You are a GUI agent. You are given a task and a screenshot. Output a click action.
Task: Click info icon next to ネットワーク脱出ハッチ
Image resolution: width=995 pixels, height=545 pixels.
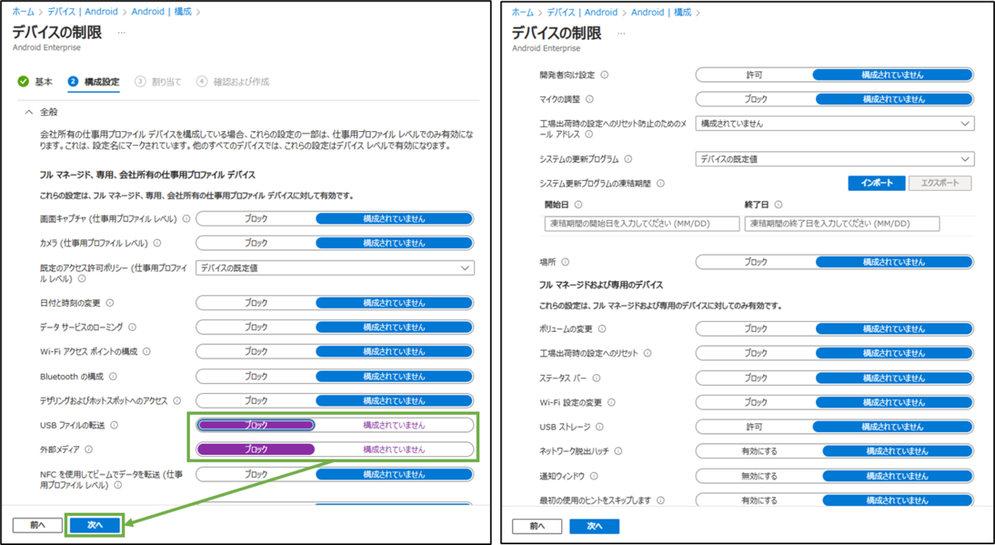(618, 451)
